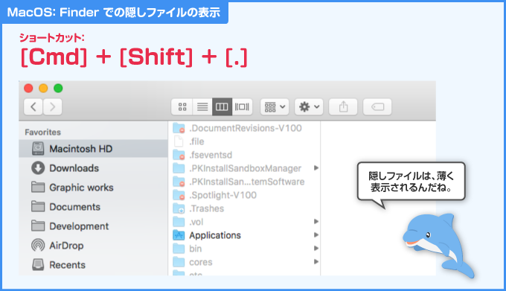Close the Finder window with red button
The height and width of the screenshot is (291, 506).
[28, 88]
